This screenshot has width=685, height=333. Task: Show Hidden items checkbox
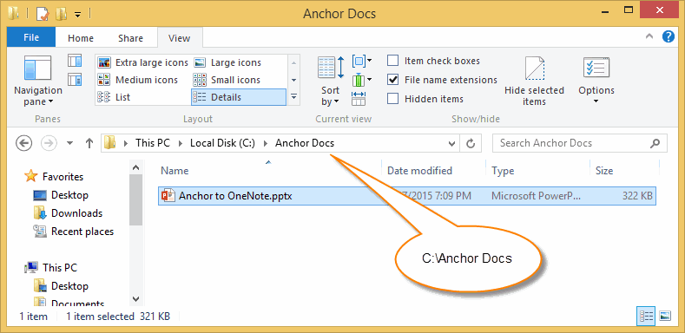[393, 99]
